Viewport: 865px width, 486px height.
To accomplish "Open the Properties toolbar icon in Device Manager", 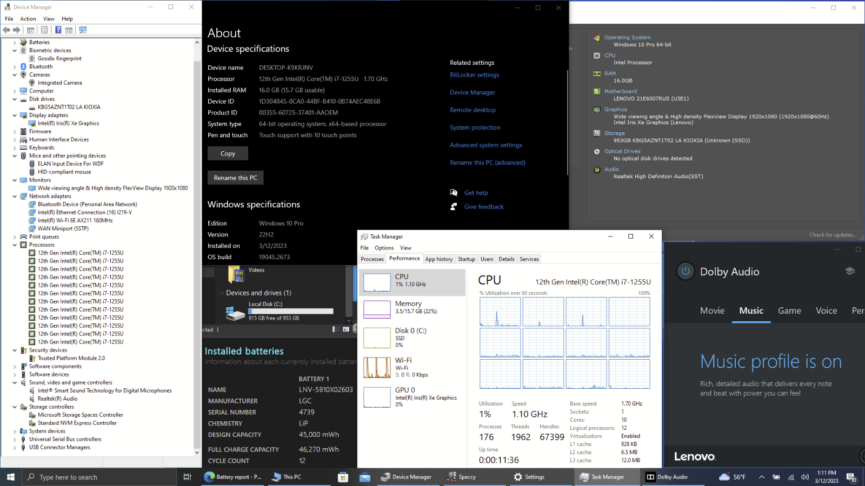I will (x=44, y=30).
